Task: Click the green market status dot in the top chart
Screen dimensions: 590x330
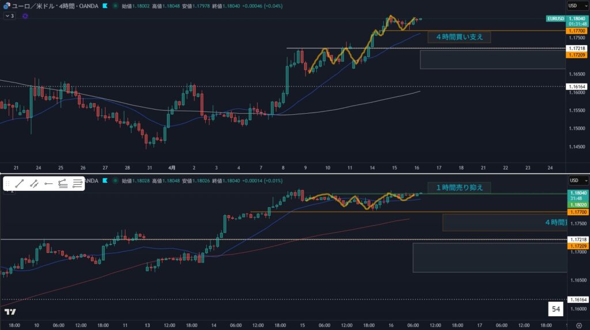Action: [x=114, y=6]
